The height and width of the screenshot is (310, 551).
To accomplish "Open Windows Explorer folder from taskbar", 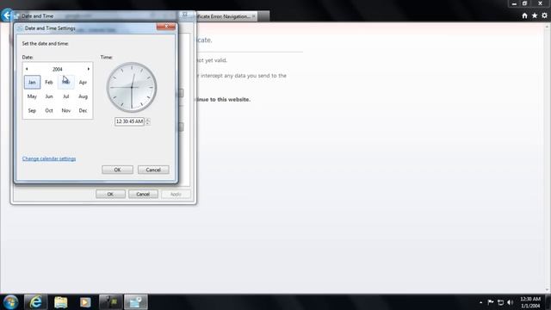I will point(60,302).
